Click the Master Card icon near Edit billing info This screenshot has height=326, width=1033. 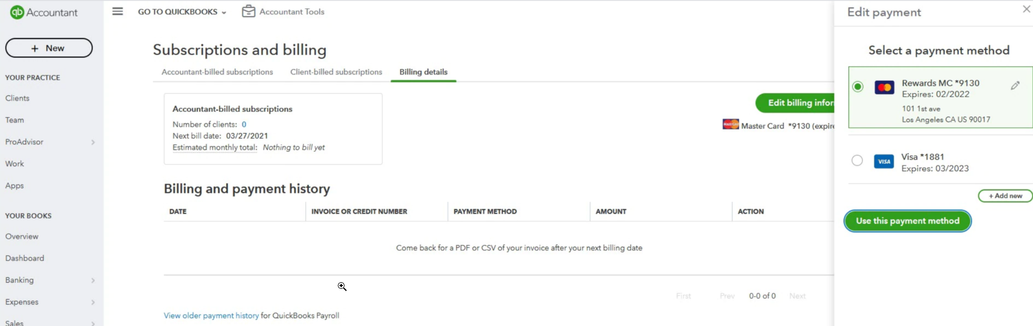[x=731, y=125]
